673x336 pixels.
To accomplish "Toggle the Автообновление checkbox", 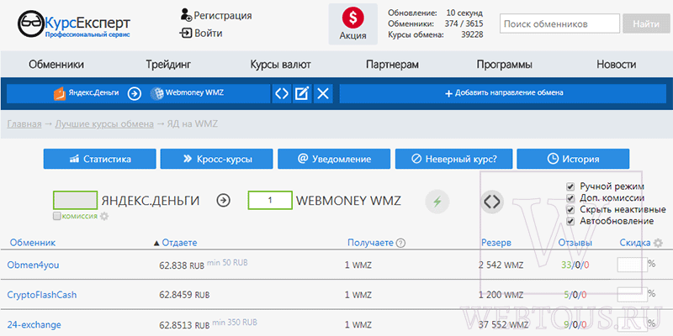I will [x=570, y=222].
